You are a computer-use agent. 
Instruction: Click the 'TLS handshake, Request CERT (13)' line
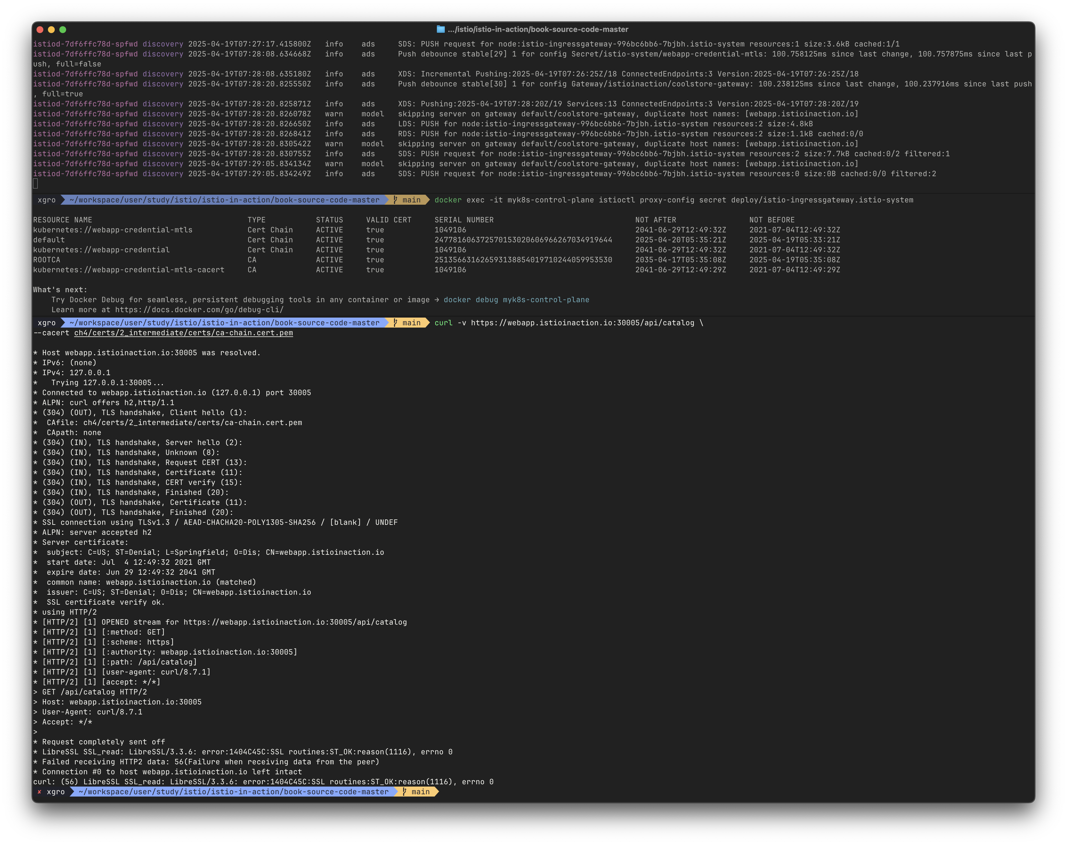(140, 463)
